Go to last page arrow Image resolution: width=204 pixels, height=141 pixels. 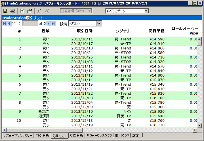[53, 23]
